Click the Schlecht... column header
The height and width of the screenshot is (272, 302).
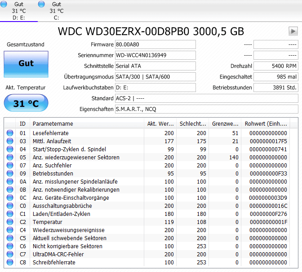pyautogui.click(x=193, y=124)
